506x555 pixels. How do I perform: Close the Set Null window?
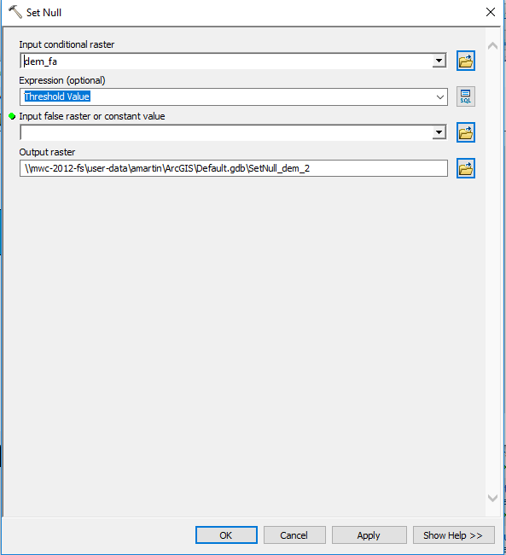point(491,12)
